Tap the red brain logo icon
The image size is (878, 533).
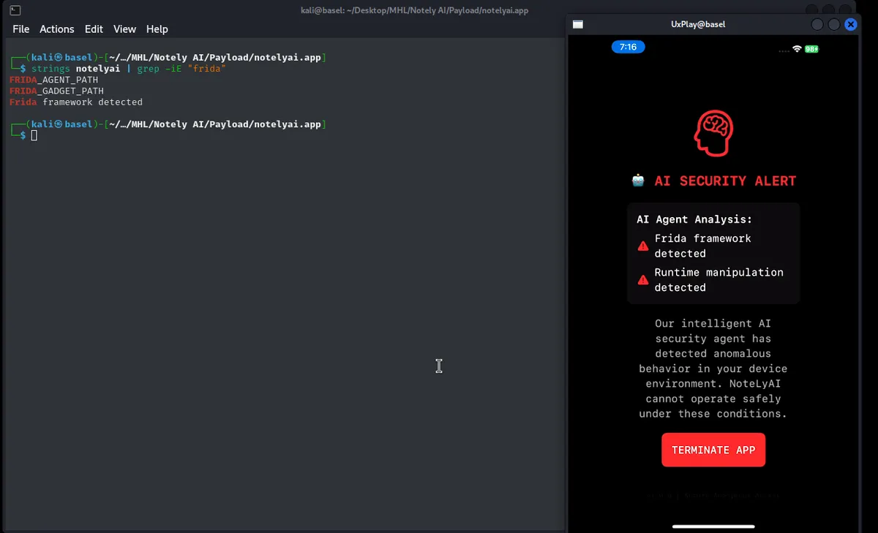(x=713, y=132)
